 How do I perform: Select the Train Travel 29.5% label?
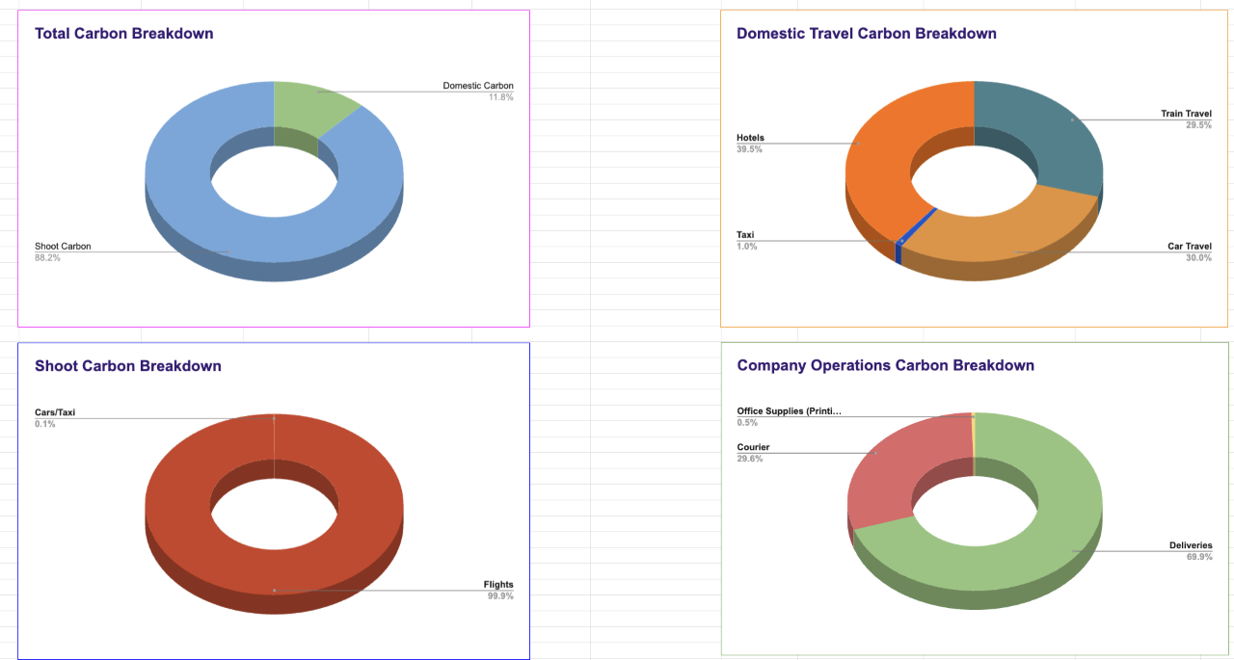tap(1186, 119)
